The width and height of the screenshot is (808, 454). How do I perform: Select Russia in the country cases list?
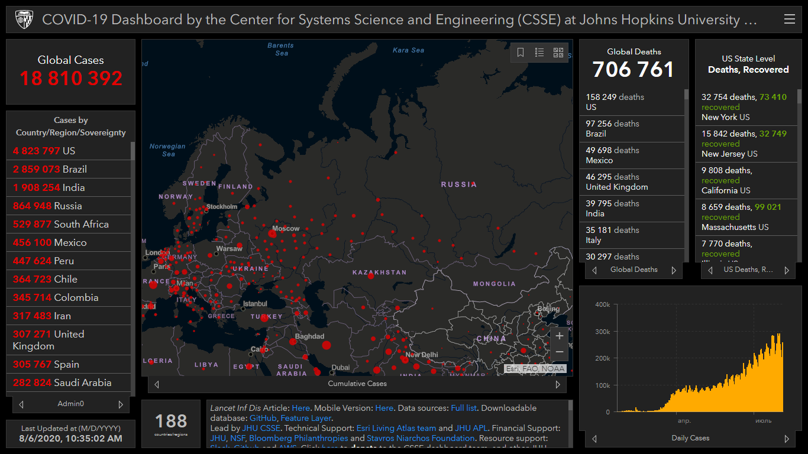68,206
